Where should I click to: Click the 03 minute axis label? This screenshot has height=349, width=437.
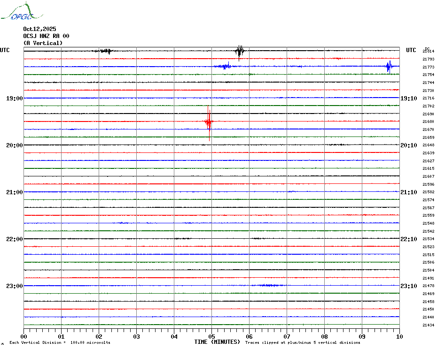137,337
